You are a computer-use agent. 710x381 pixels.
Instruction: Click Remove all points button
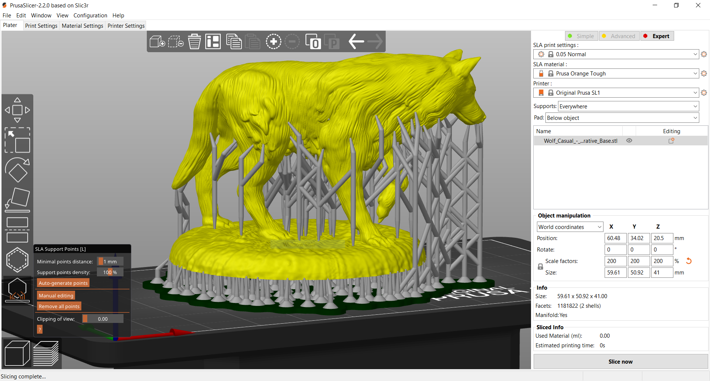[x=59, y=307]
